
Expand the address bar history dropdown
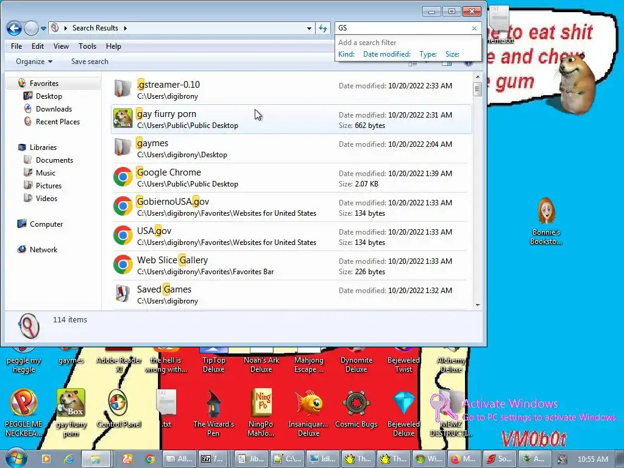pos(309,29)
